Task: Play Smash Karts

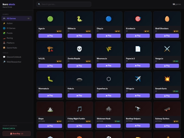Action: [x=167, y=96]
